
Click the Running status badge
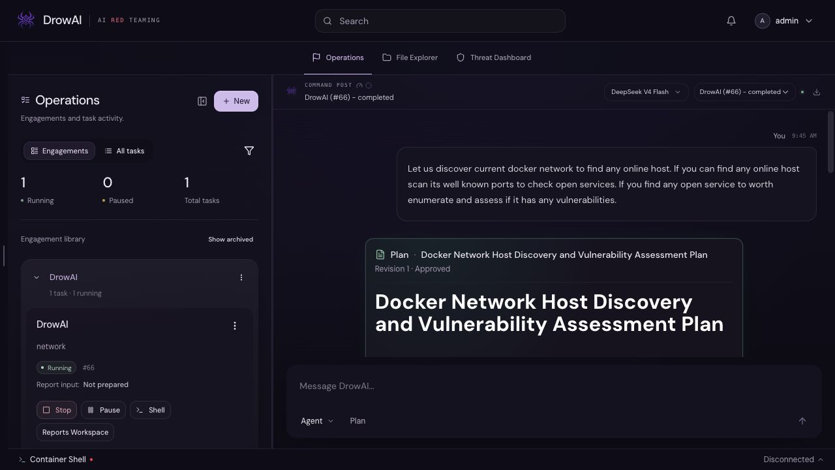pyautogui.click(x=56, y=368)
